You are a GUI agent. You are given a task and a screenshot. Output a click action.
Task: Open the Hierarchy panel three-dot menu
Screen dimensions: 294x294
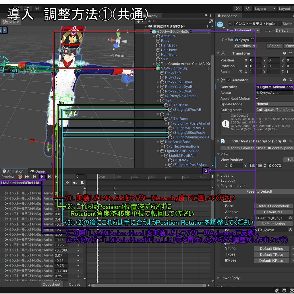pos(211,16)
